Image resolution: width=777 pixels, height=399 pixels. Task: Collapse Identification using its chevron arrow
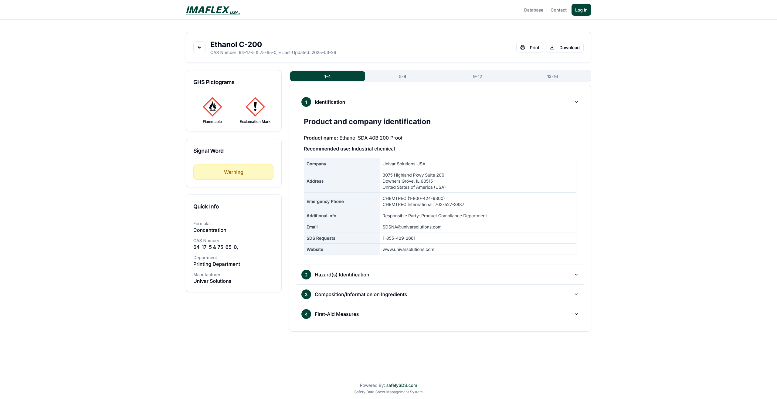(x=576, y=102)
